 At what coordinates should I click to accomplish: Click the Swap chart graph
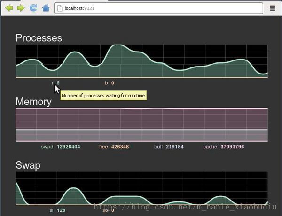[x=141, y=188]
